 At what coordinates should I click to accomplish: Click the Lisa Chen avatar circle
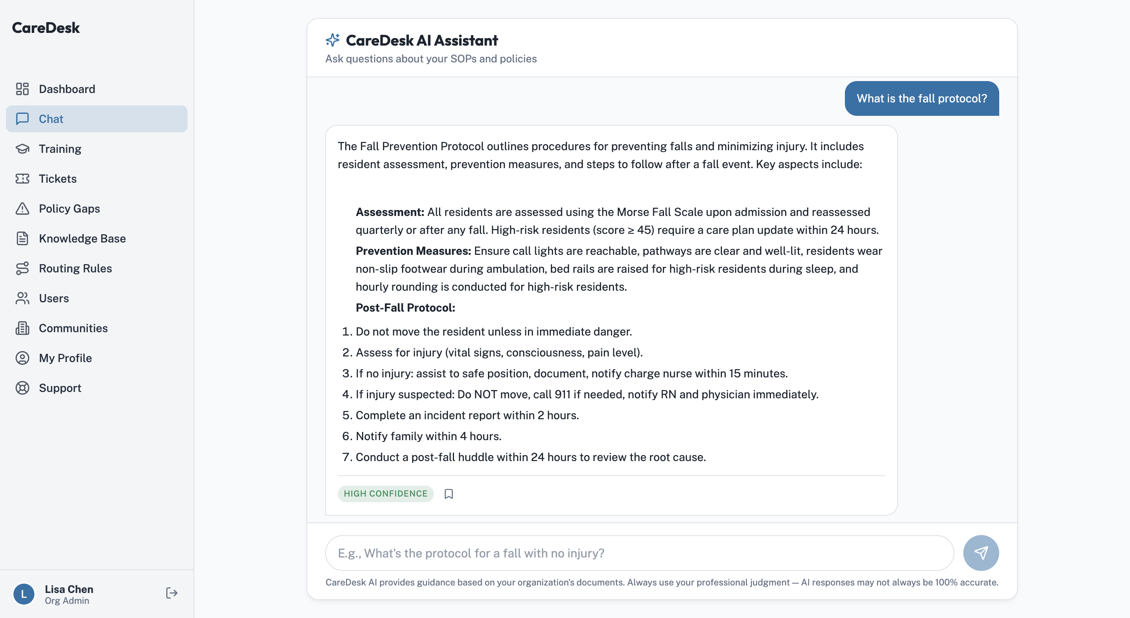[x=24, y=594]
